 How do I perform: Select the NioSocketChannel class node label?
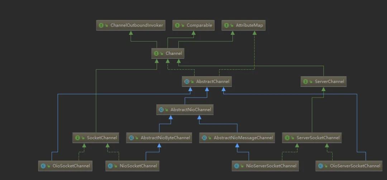[138, 166]
